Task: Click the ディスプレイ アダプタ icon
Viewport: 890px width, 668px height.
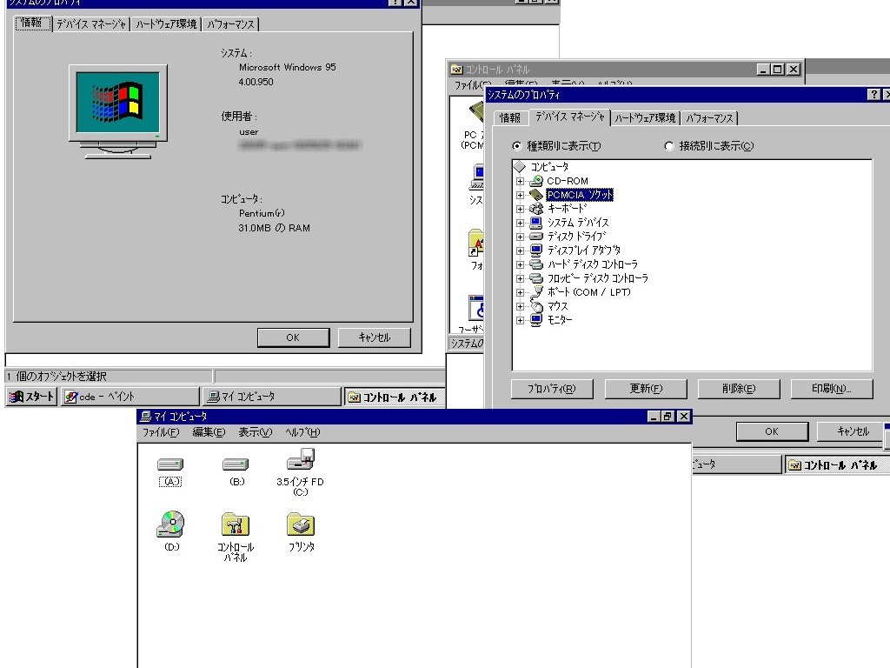Action: (x=535, y=250)
